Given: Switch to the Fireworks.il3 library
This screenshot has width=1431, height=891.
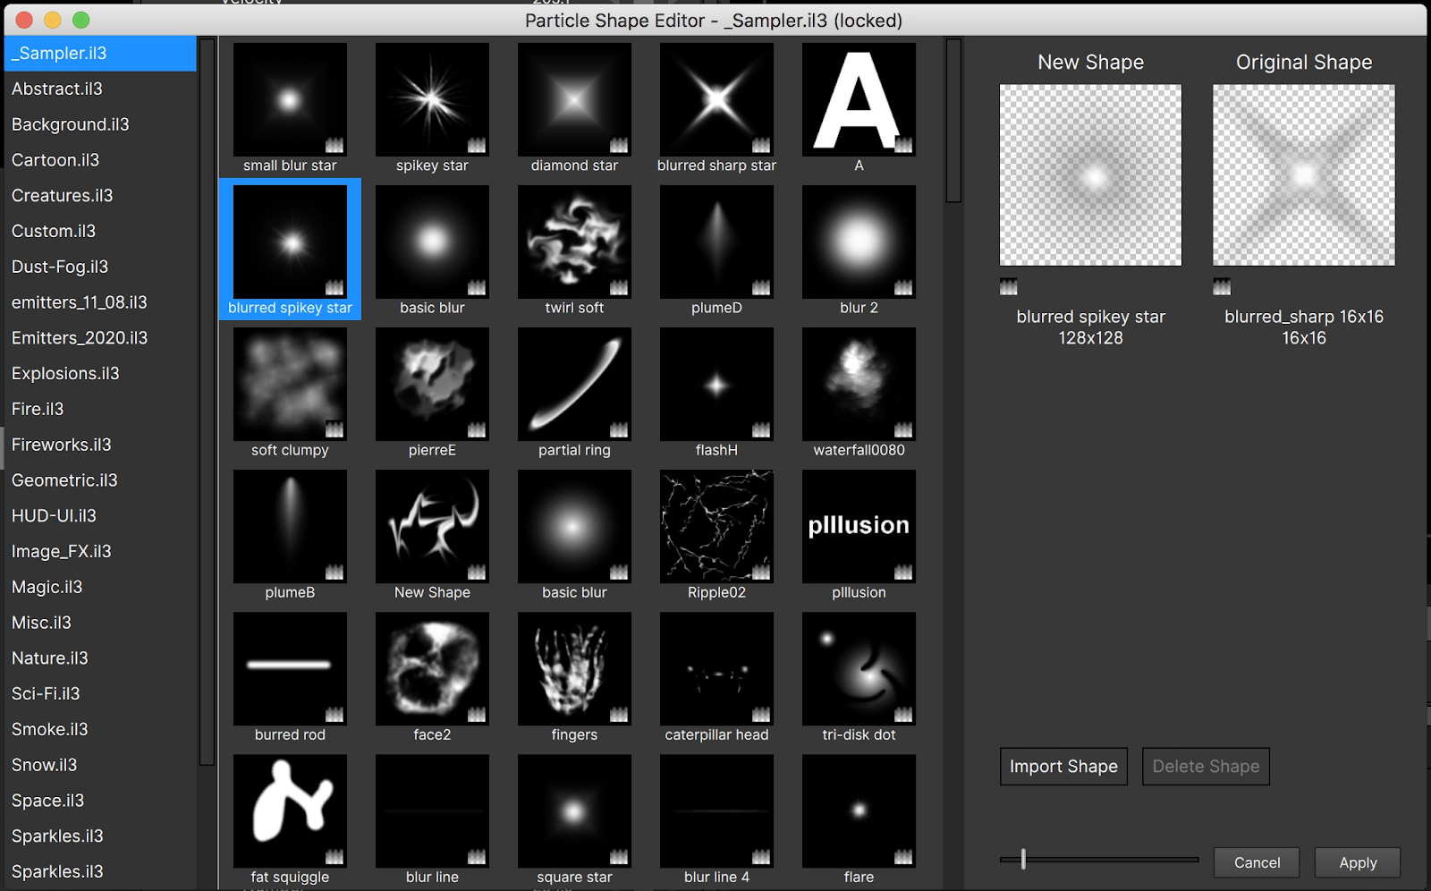Looking at the screenshot, I should pos(62,445).
